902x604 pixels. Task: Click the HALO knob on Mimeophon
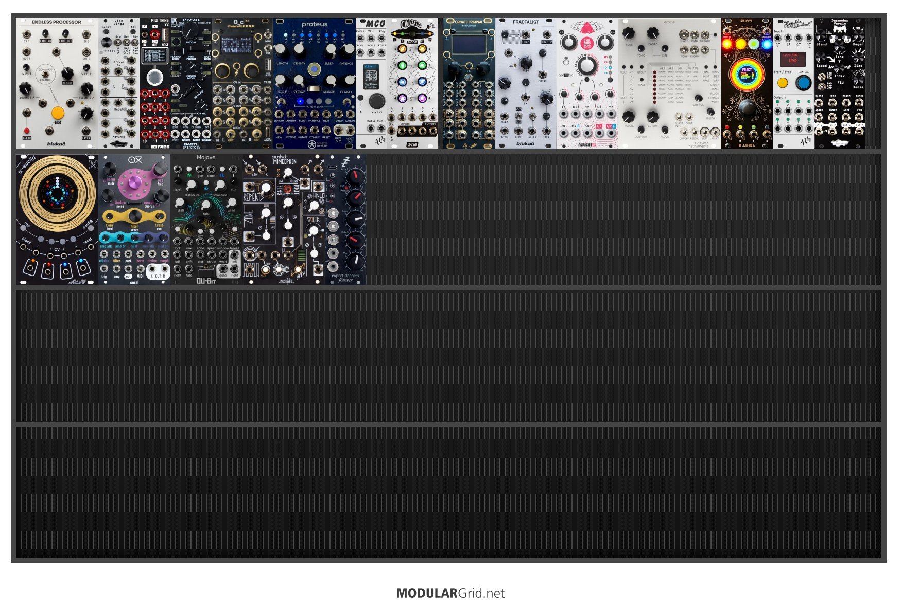[x=314, y=206]
